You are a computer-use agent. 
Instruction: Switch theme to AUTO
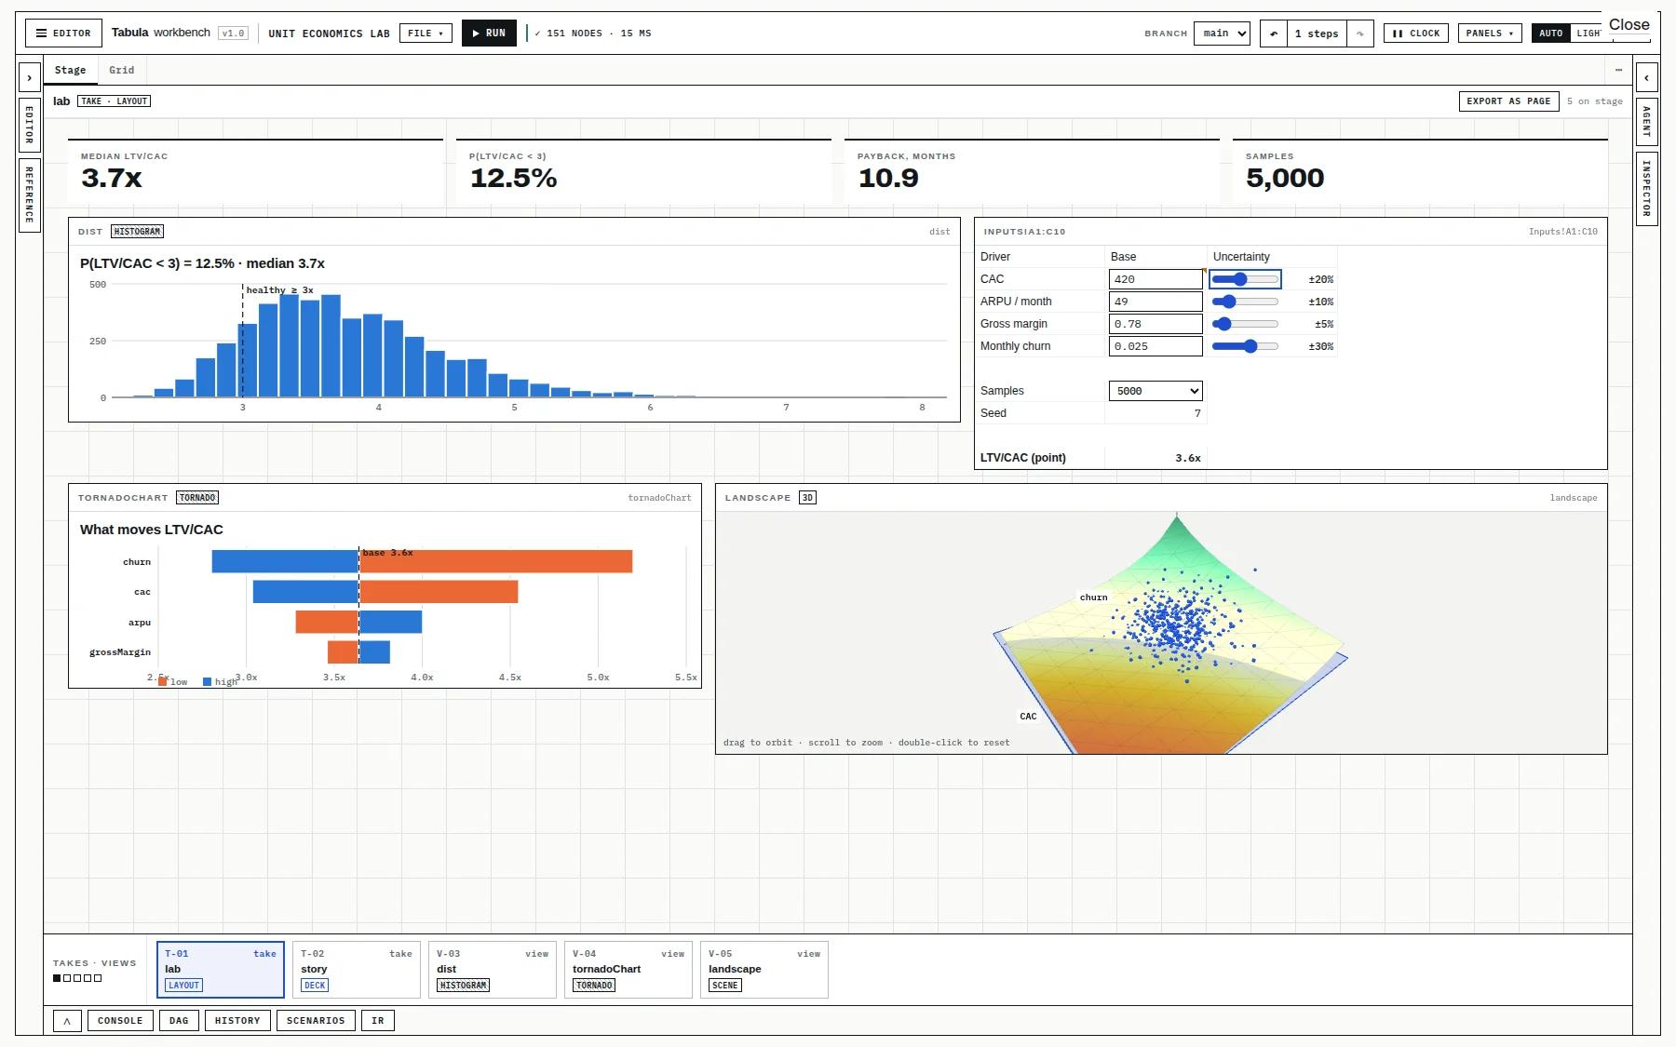pos(1550,34)
